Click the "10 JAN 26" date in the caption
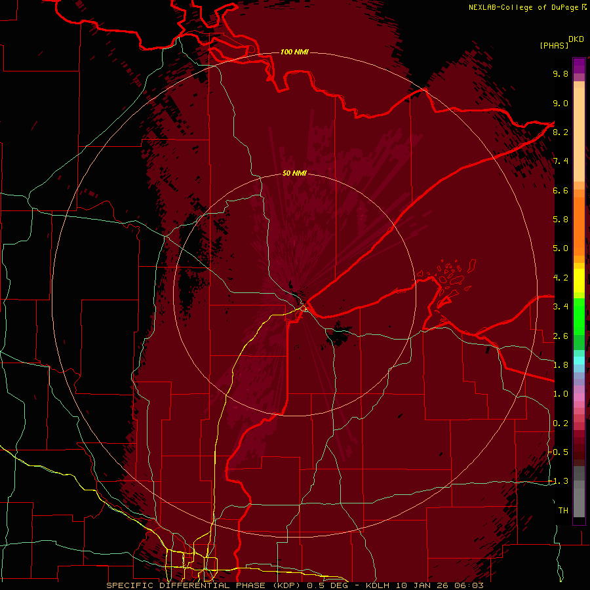The height and width of the screenshot is (590, 590). (423, 585)
